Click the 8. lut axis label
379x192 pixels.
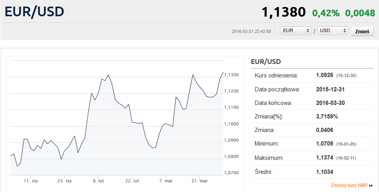click(98, 181)
